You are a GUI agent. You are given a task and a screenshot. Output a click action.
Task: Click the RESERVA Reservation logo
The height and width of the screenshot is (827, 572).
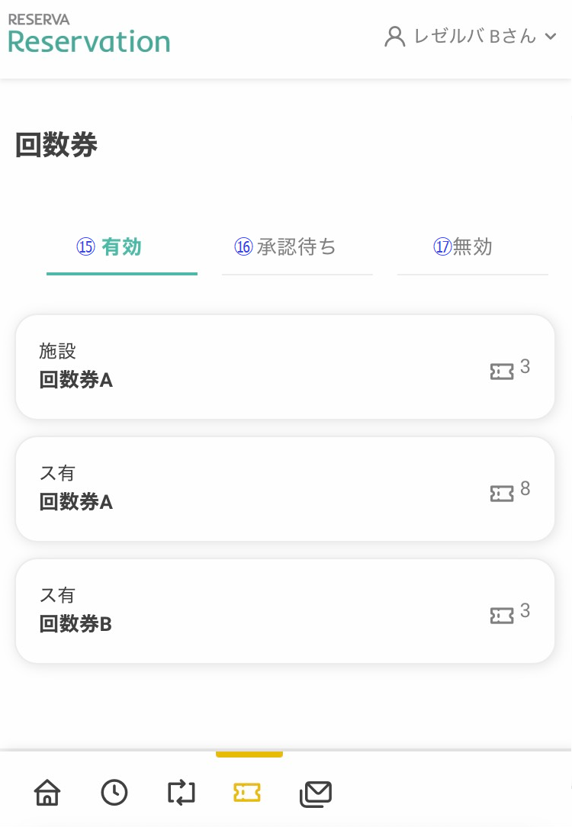point(89,34)
